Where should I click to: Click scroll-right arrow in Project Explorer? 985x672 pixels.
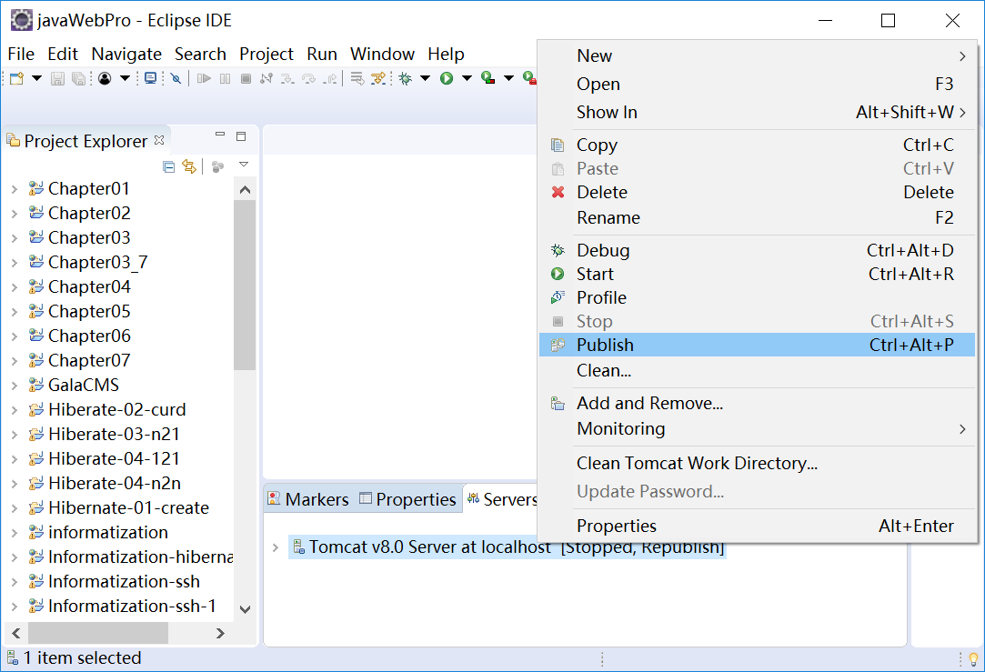(x=220, y=633)
